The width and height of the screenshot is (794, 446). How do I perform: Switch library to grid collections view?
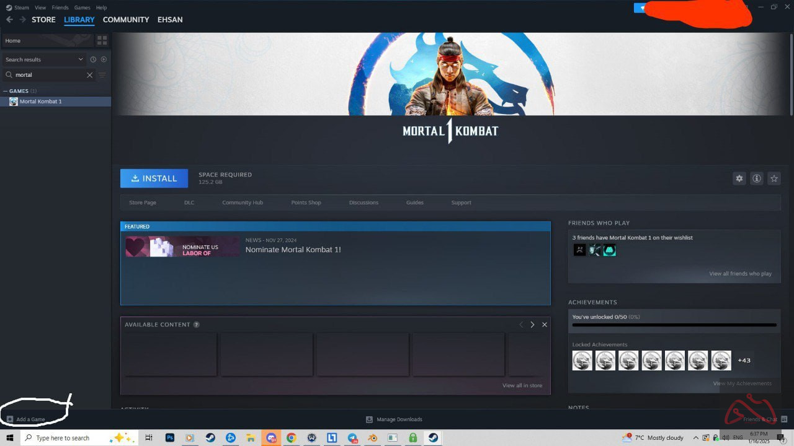pos(102,40)
